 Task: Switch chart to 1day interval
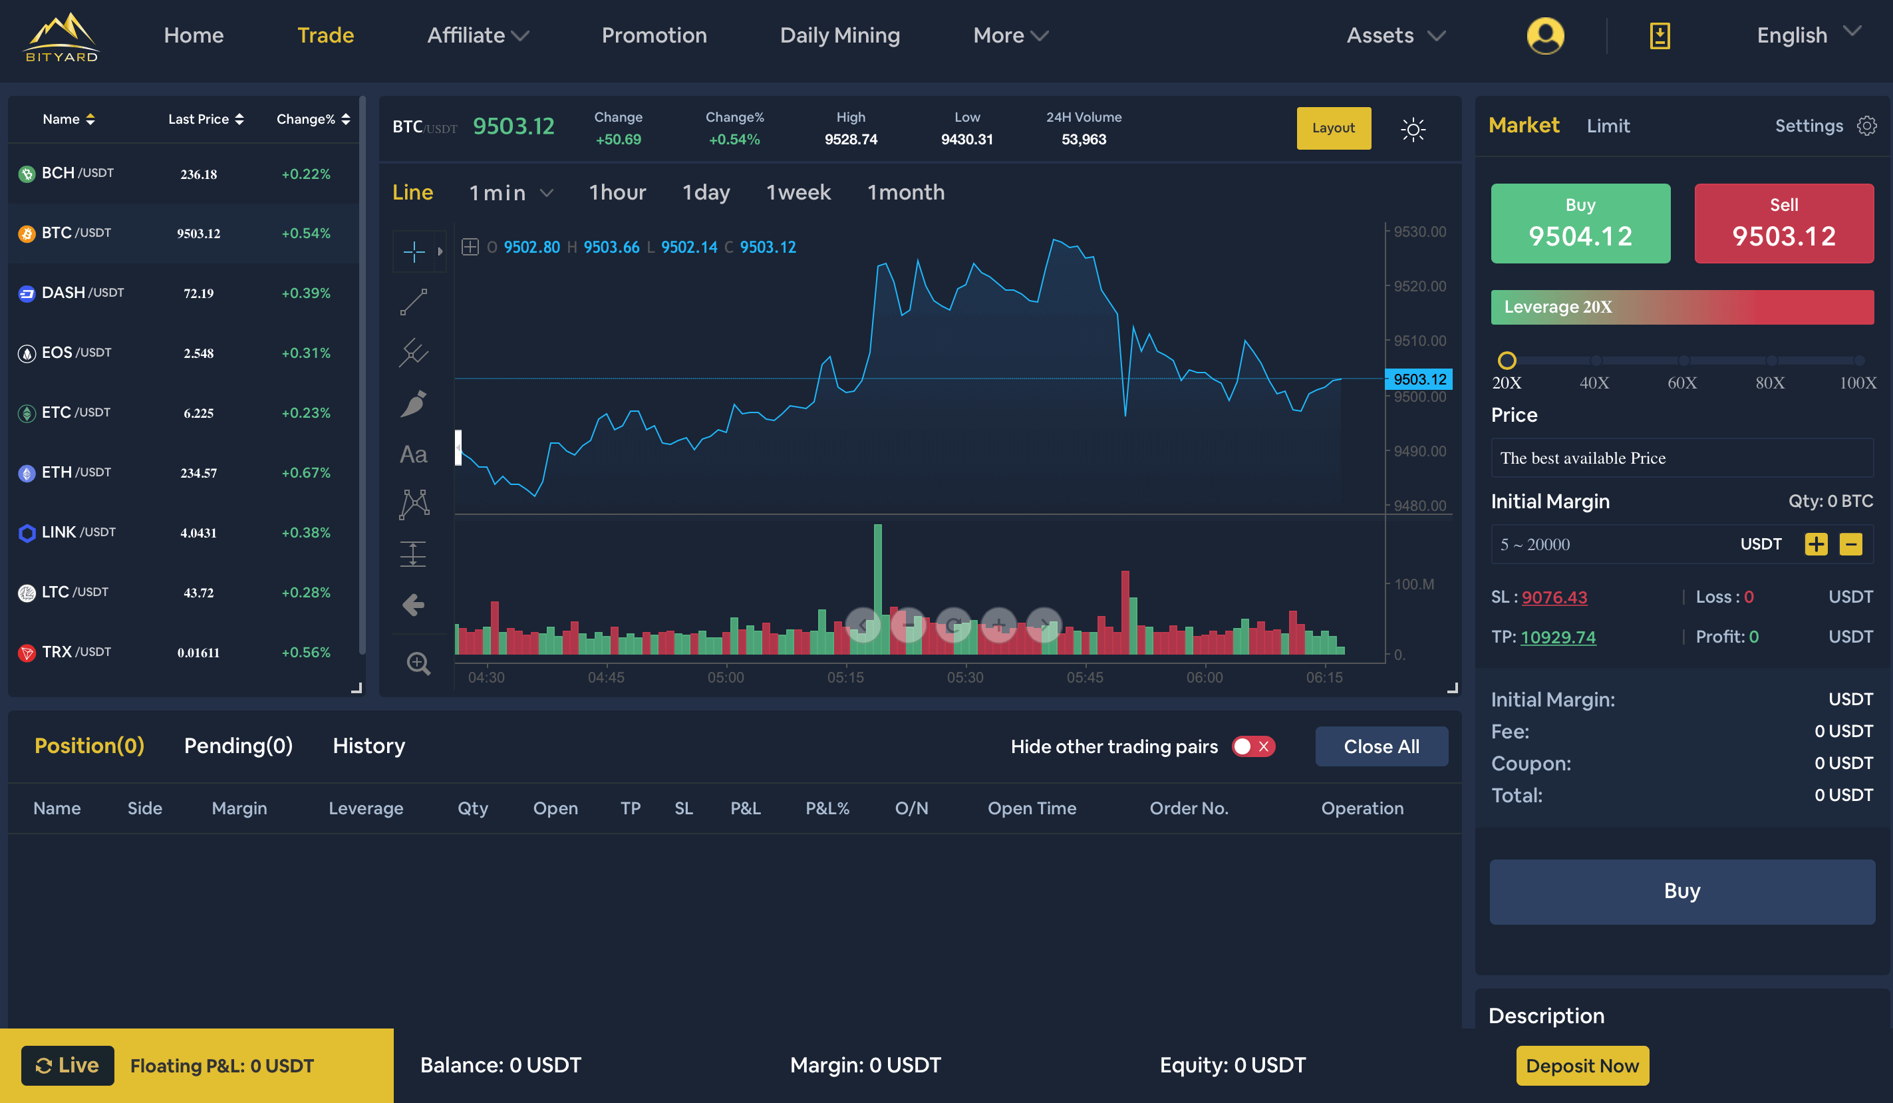[705, 192]
